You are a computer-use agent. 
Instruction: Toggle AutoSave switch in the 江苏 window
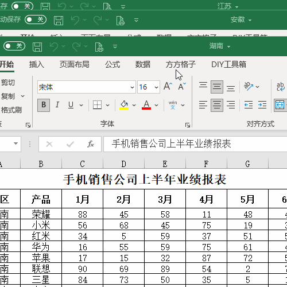point(22,6)
